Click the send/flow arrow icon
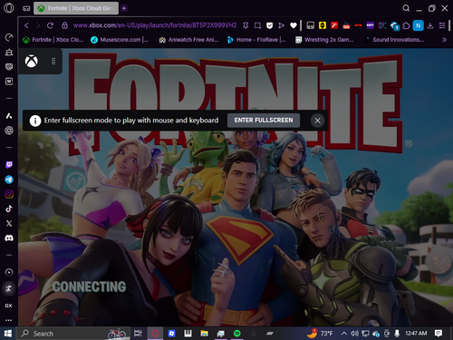 click(x=281, y=25)
